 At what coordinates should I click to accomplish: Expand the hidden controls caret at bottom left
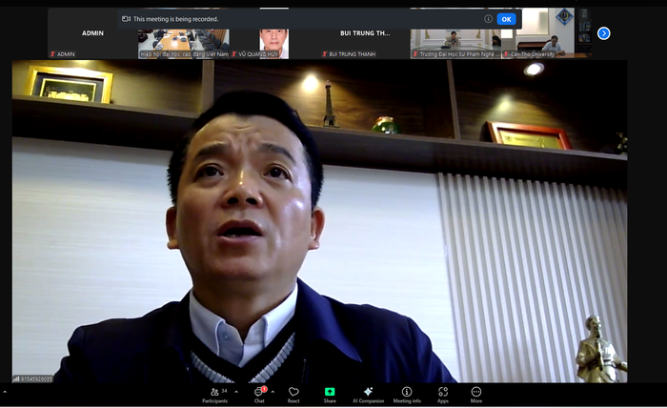[x=5, y=392]
